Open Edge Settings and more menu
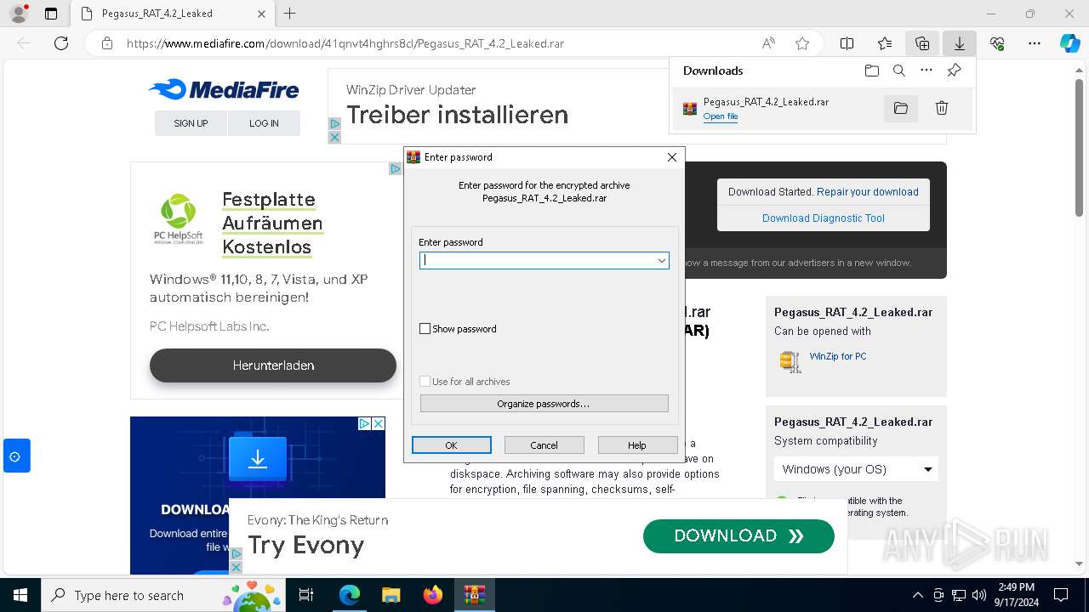Image resolution: width=1089 pixels, height=612 pixels. coord(1035,43)
